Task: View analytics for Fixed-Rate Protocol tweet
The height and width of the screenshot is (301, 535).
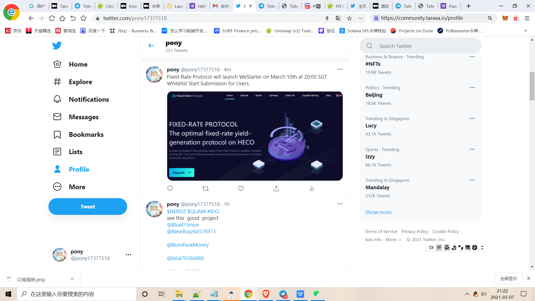Action: (312, 188)
